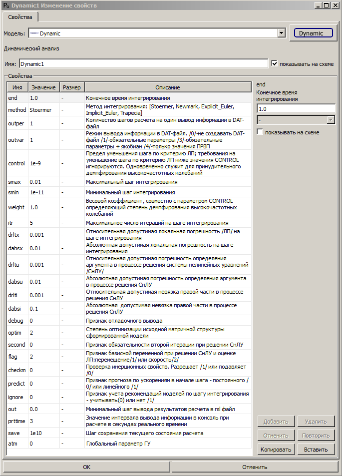Image resolution: width=342 pixels, height=476 pixels.
Task: Click the end value input field on right
Action: 296,109
